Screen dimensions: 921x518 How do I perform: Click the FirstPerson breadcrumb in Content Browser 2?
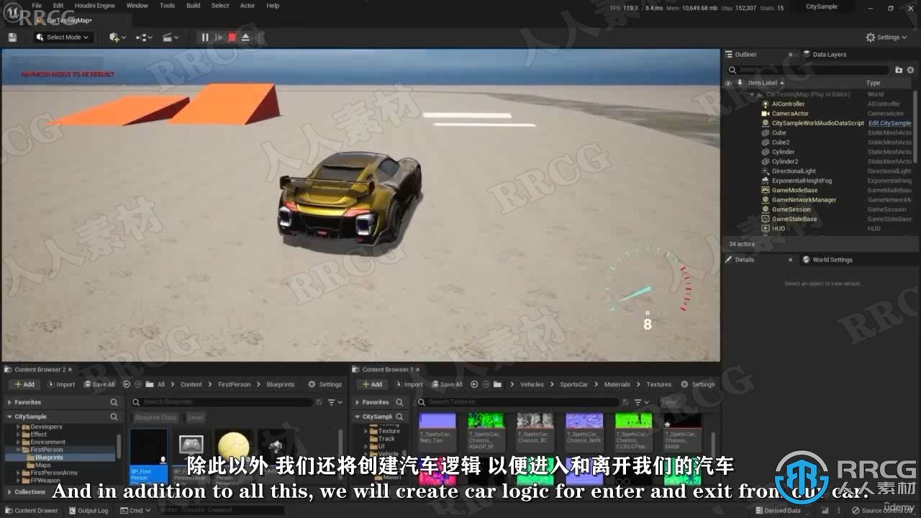point(235,384)
